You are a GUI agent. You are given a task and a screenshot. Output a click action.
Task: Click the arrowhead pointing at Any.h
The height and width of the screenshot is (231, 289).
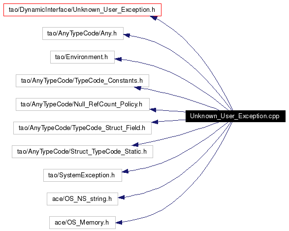127,35
